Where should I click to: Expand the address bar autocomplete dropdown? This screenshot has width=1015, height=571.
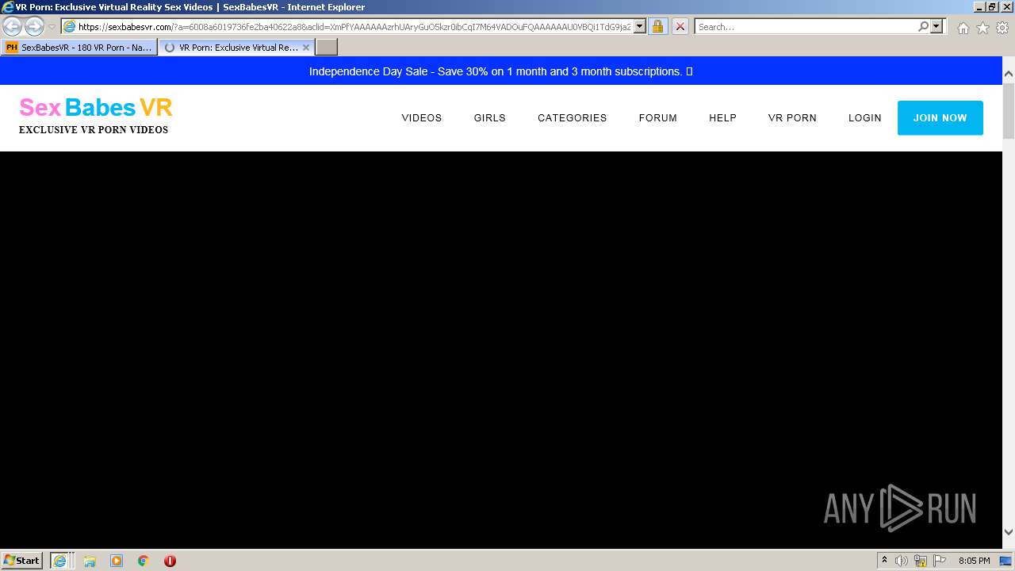click(x=640, y=27)
